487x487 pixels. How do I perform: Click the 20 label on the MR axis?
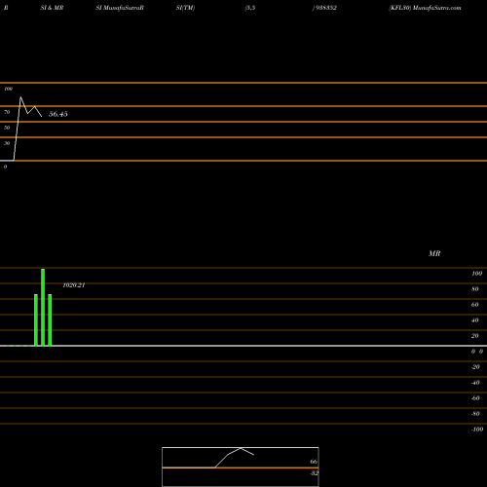475,336
